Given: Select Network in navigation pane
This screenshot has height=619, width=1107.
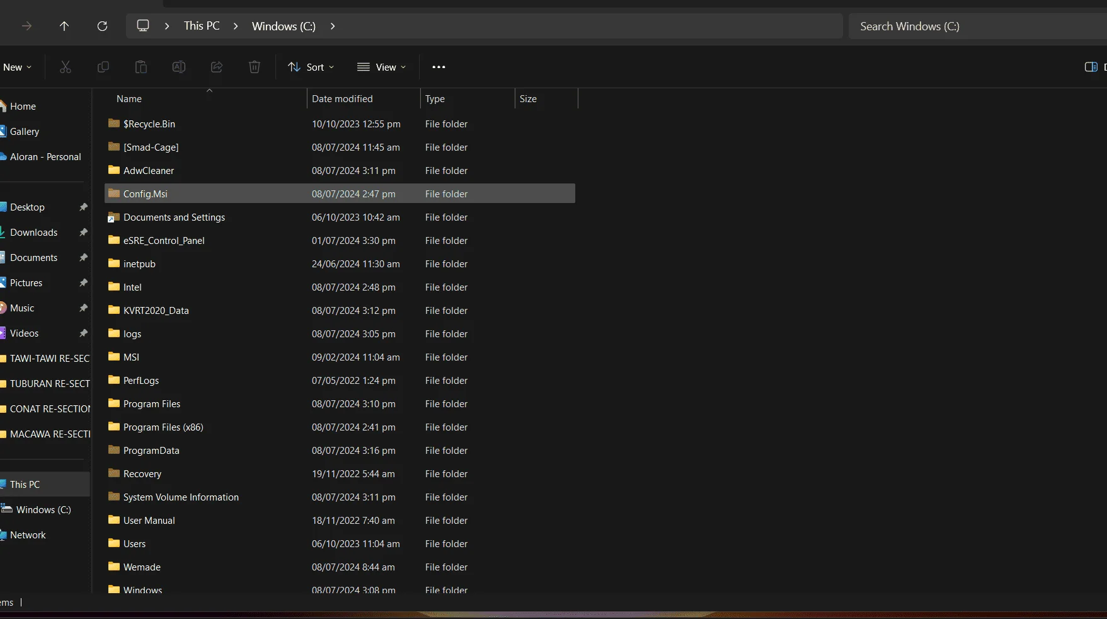Looking at the screenshot, I should pos(28,535).
